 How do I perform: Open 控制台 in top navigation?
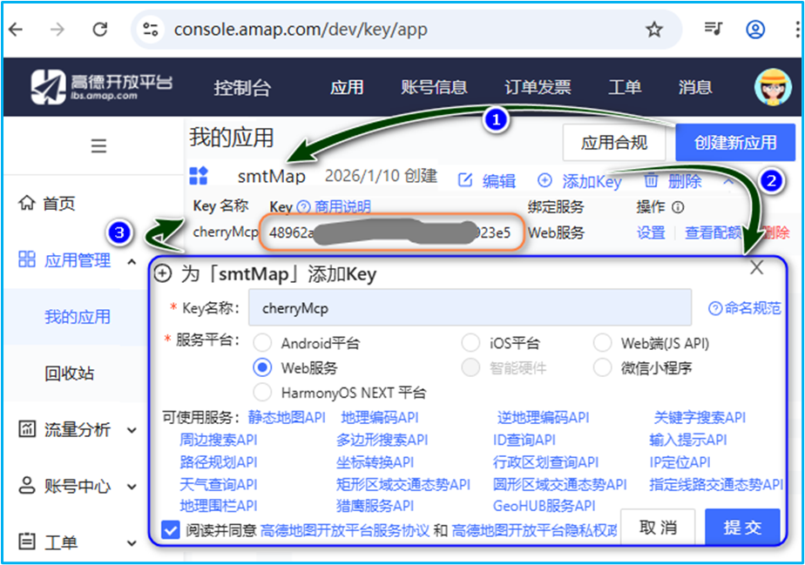click(242, 87)
